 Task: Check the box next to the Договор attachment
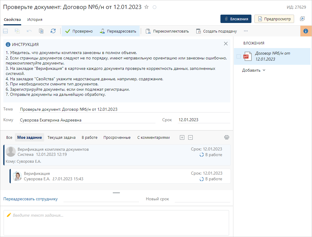[x=238, y=56]
